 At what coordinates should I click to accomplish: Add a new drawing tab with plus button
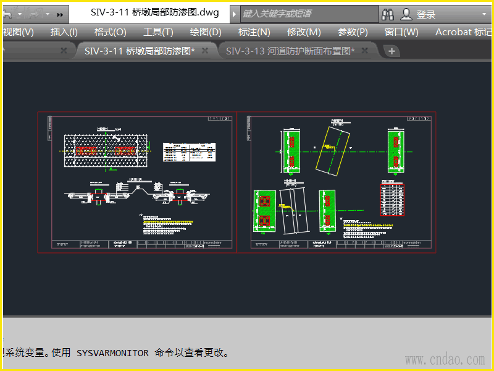pos(391,51)
